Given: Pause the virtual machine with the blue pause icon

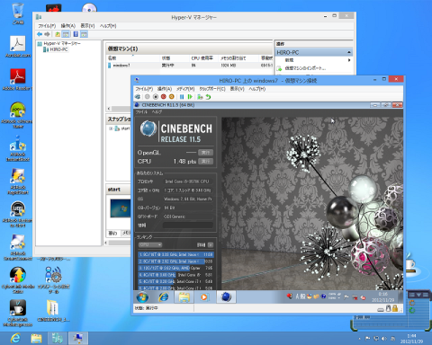Looking at the screenshot, I should (x=182, y=97).
